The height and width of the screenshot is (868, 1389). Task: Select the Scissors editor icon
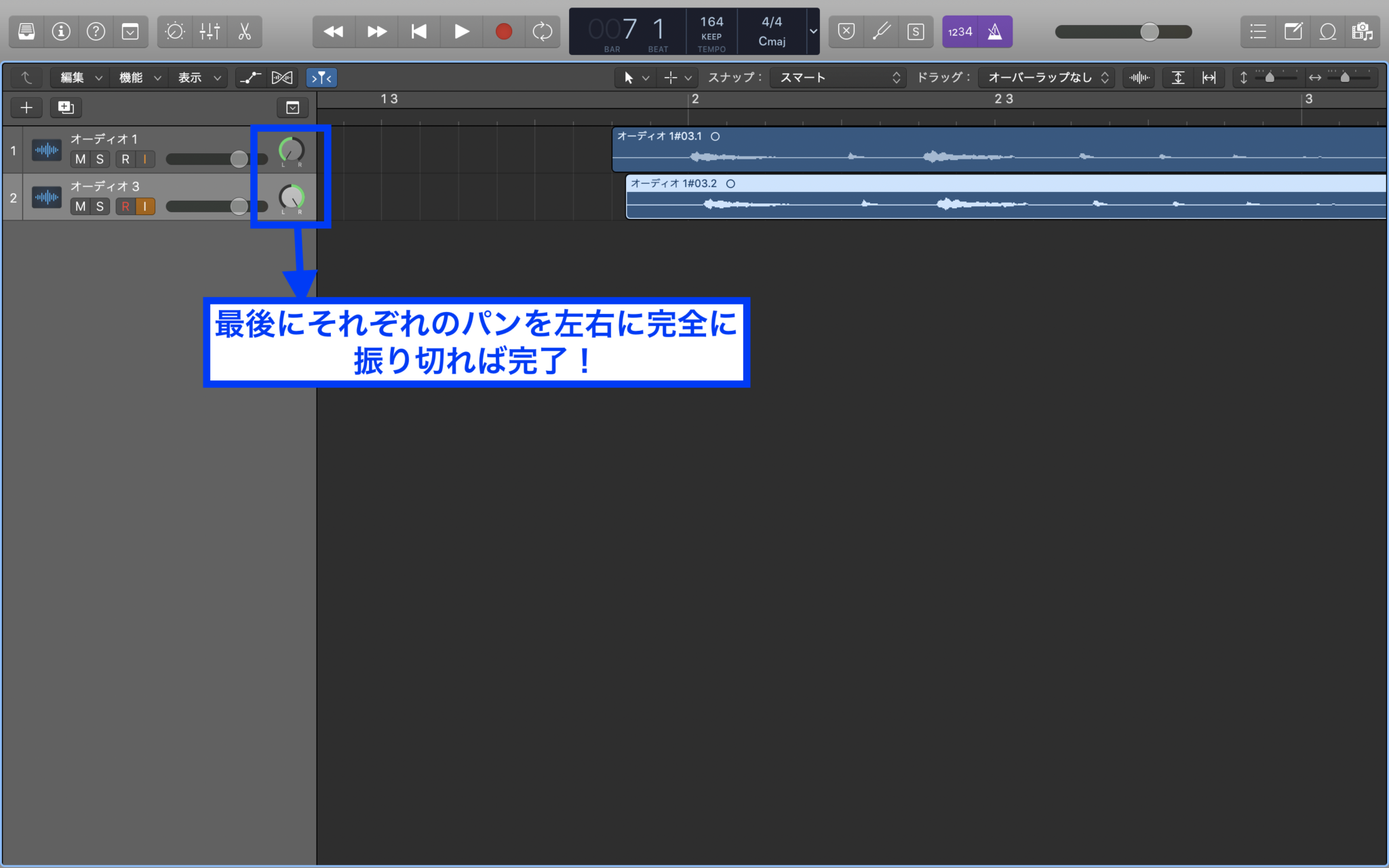[x=246, y=31]
